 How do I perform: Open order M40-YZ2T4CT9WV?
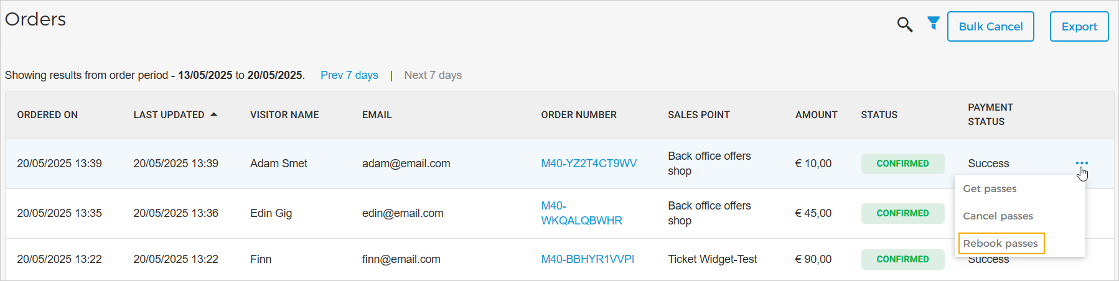click(x=589, y=164)
